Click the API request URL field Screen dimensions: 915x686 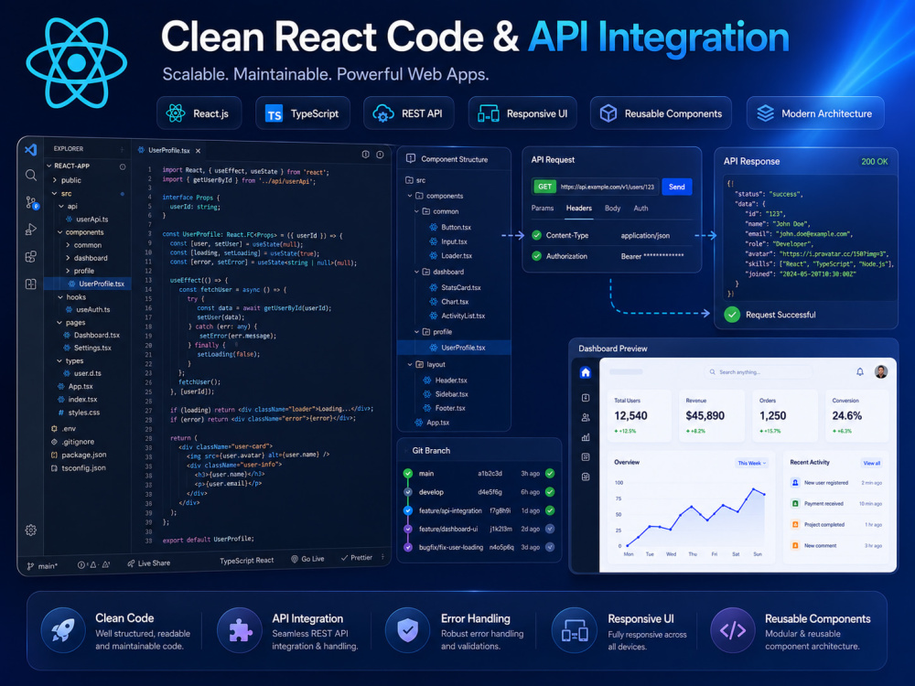pos(607,187)
